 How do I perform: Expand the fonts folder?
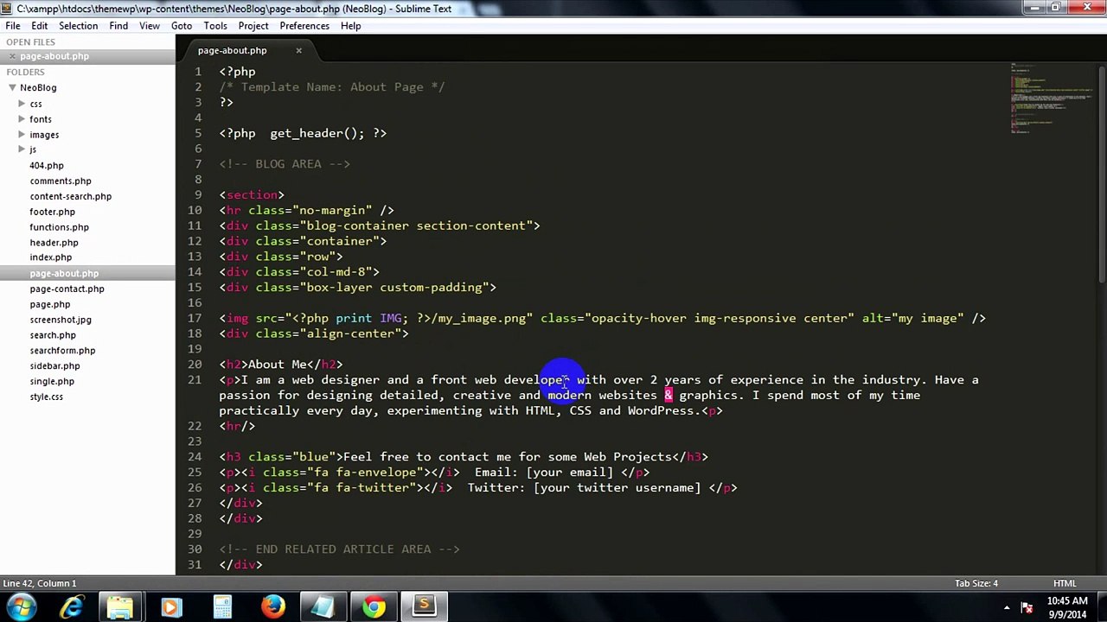click(22, 119)
